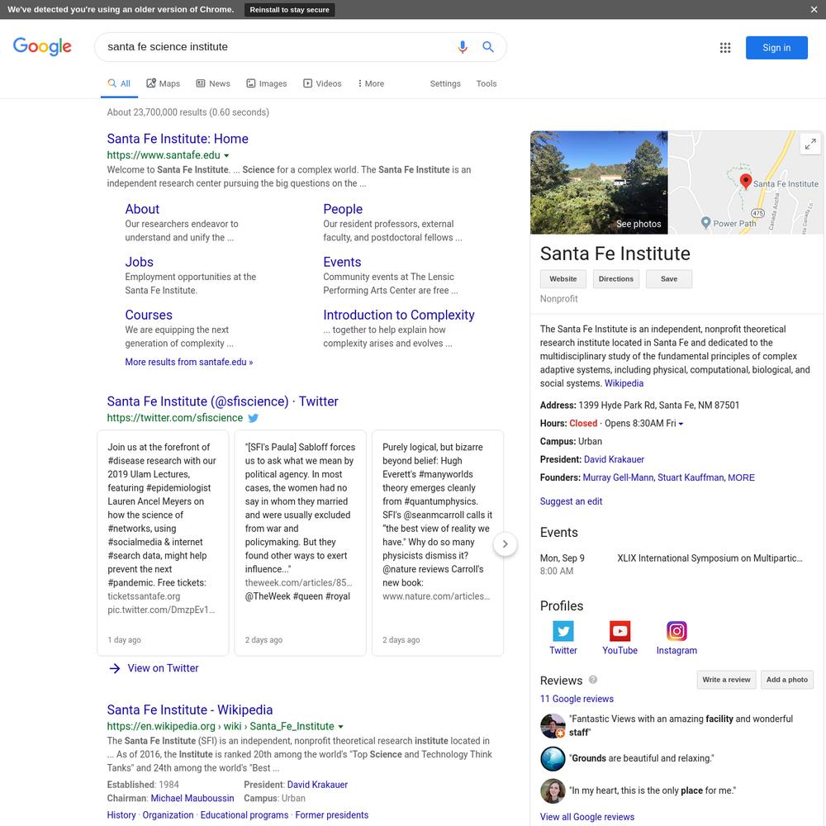
Task: Switch to the Images tab
Action: pyautogui.click(x=267, y=83)
